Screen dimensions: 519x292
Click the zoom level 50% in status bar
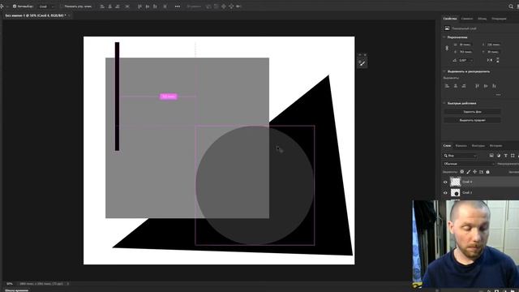(10, 284)
